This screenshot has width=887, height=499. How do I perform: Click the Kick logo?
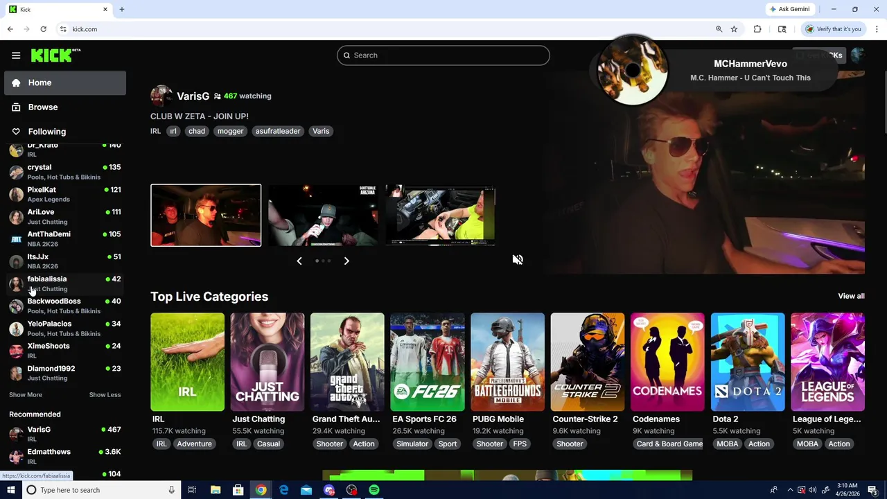point(55,55)
